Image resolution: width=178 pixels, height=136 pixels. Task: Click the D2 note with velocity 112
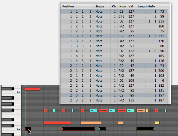114,51
